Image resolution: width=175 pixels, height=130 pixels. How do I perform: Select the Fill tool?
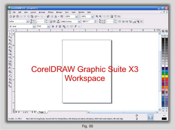click(10, 82)
